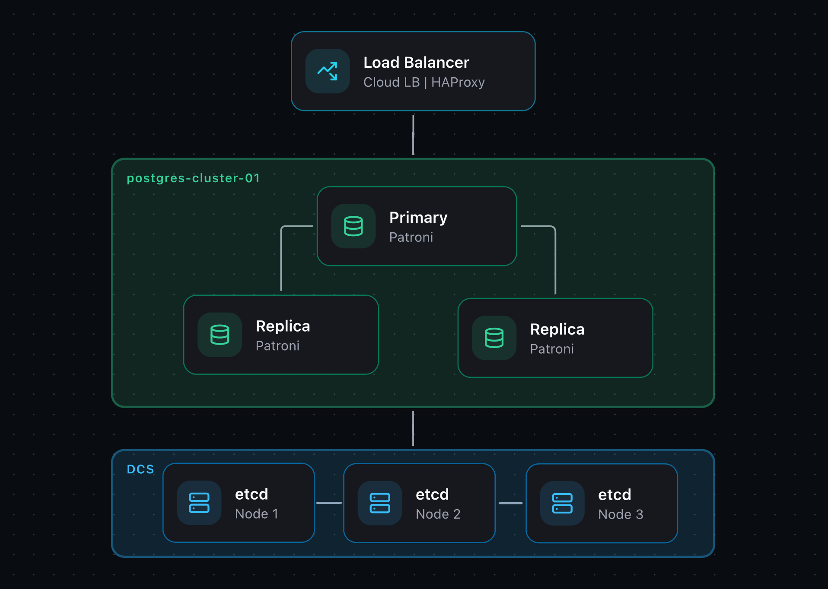Viewport: 828px width, 589px height.
Task: Click the Primary title text
Action: (418, 218)
